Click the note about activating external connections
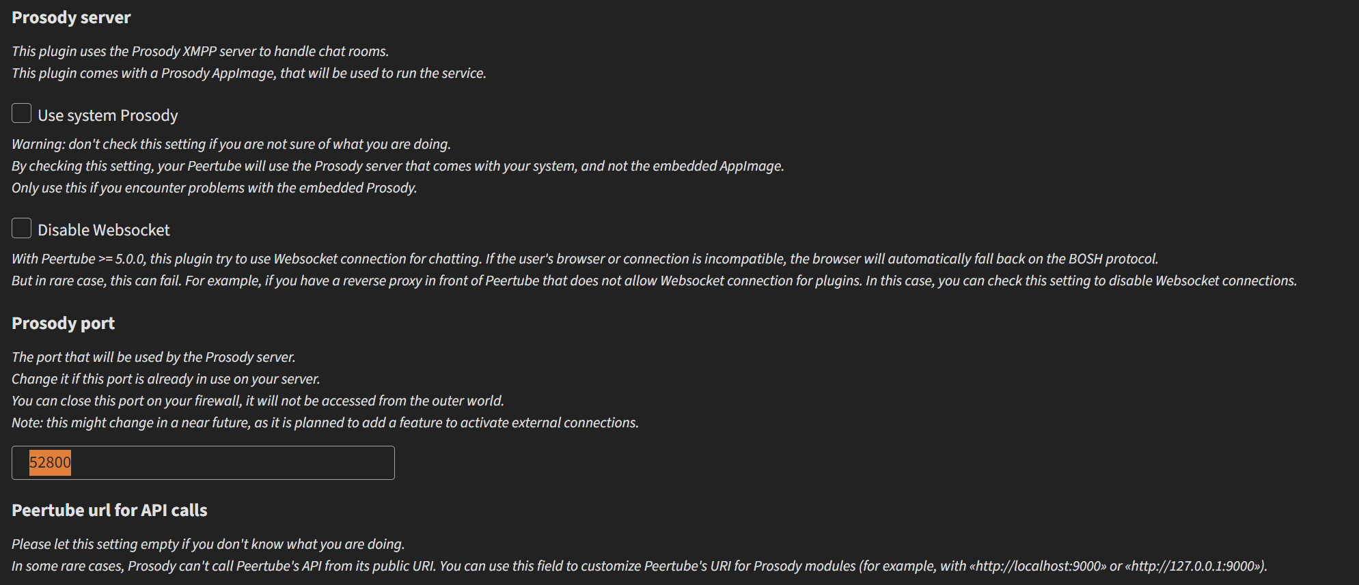The image size is (1359, 585). click(325, 423)
